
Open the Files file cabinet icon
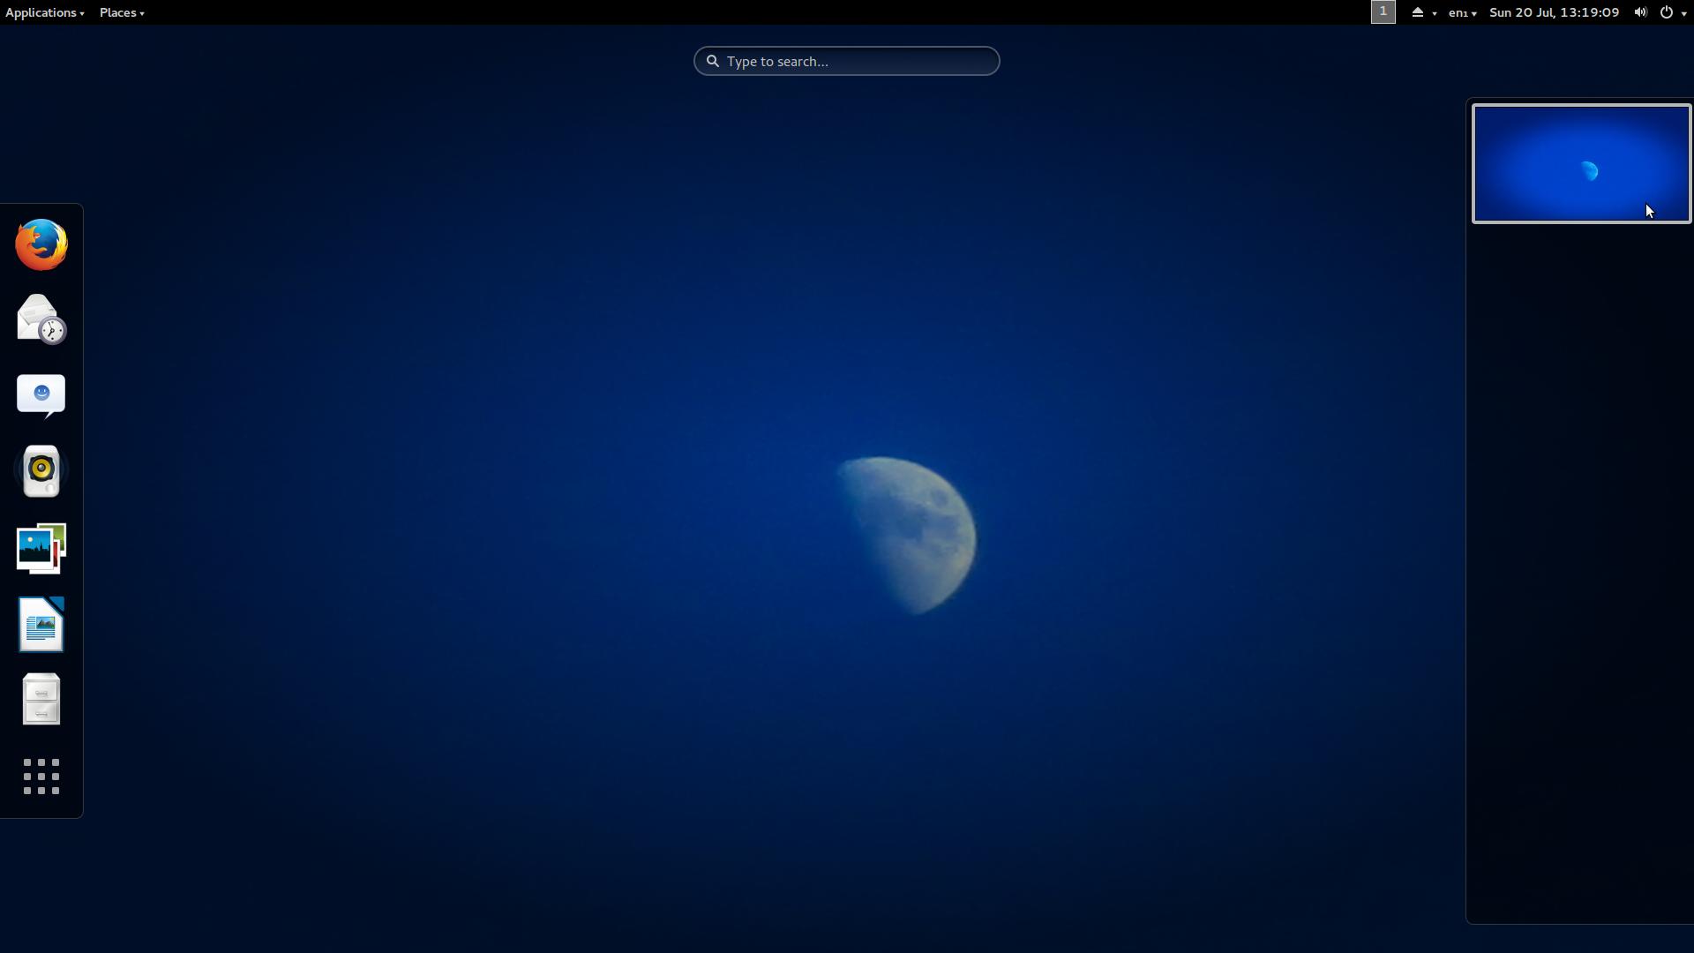point(41,700)
